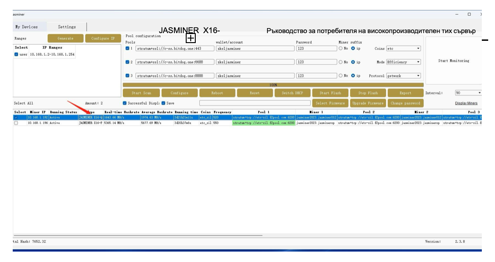Image resolution: width=495 pixels, height=262 pixels.
Task: Click the Running time column header
Action: (186, 112)
